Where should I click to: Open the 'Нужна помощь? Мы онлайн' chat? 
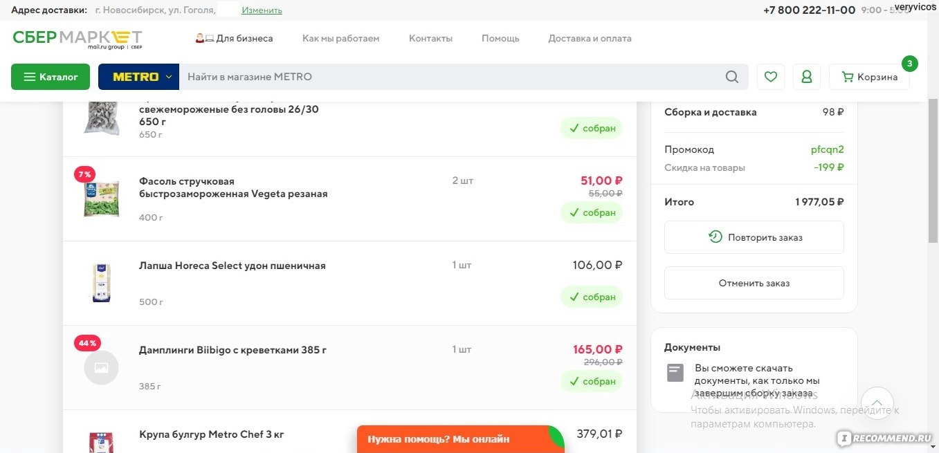460,439
